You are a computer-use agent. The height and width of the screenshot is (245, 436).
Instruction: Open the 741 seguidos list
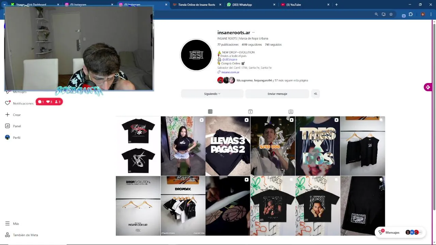pos(273,45)
